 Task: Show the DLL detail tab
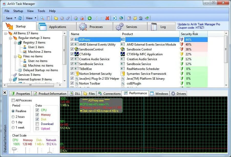[x=75, y=94]
